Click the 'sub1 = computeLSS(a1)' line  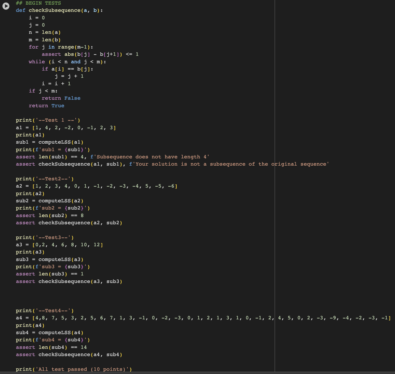tap(50, 142)
